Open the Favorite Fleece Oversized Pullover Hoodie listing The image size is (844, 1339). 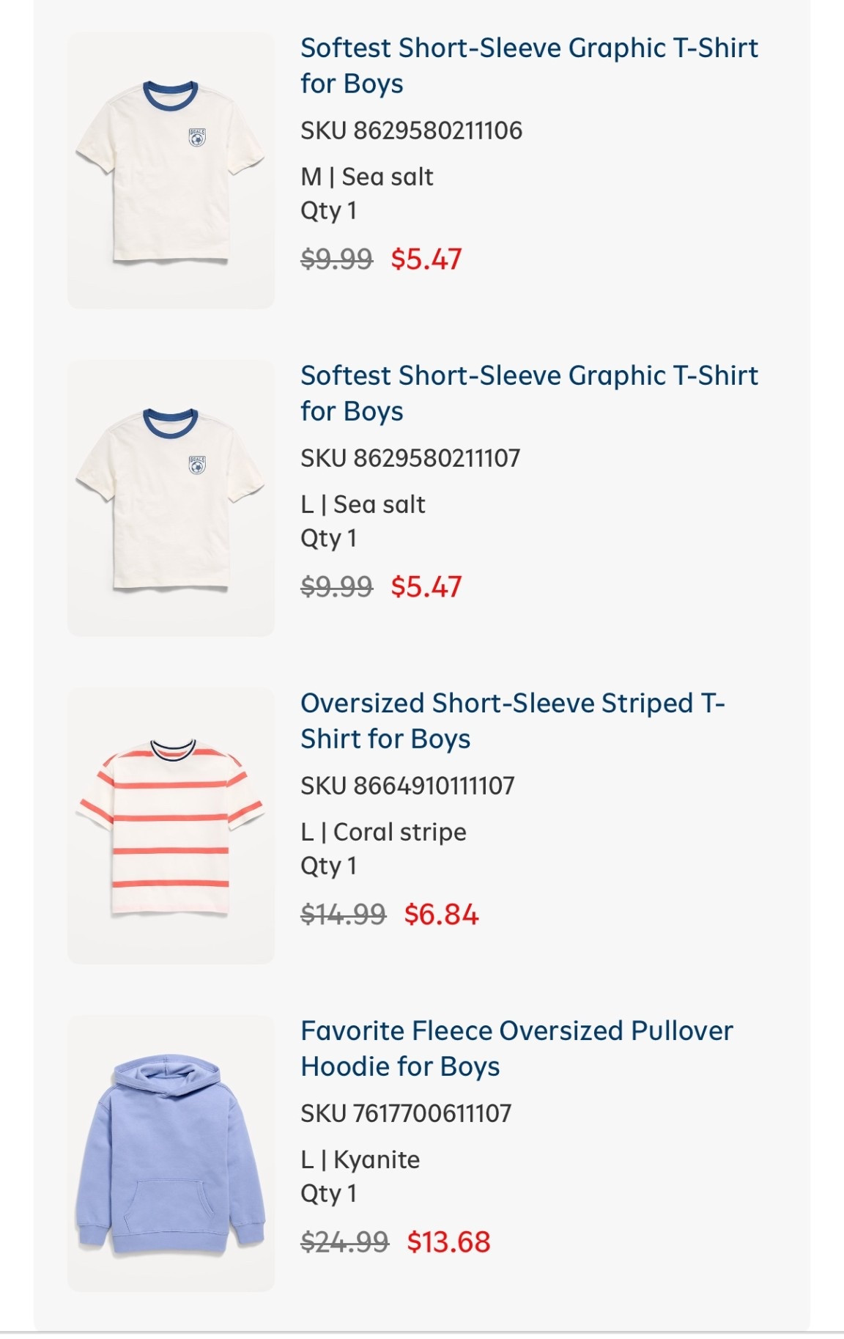point(517,1048)
